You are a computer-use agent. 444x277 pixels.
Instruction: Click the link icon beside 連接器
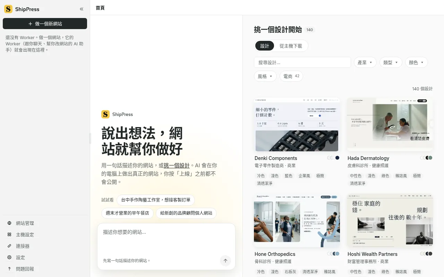click(x=9, y=246)
